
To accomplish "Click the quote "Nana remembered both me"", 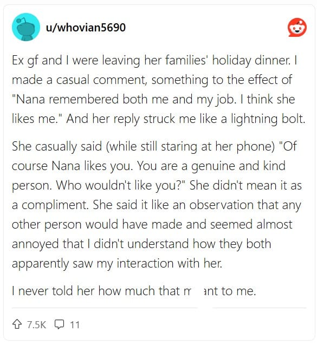I will point(80,99).
